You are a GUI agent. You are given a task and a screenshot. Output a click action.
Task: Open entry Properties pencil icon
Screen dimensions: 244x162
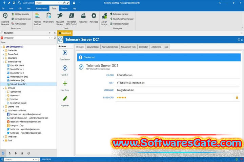click(65, 99)
